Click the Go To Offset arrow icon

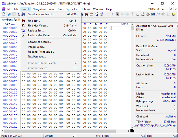(112, 14)
